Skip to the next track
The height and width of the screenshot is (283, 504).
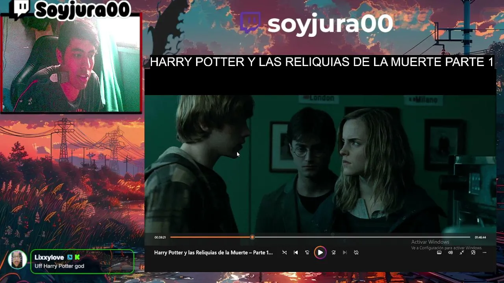pyautogui.click(x=345, y=252)
